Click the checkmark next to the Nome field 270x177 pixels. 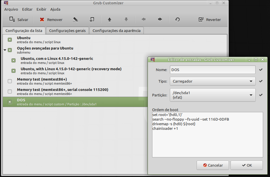click(261, 70)
